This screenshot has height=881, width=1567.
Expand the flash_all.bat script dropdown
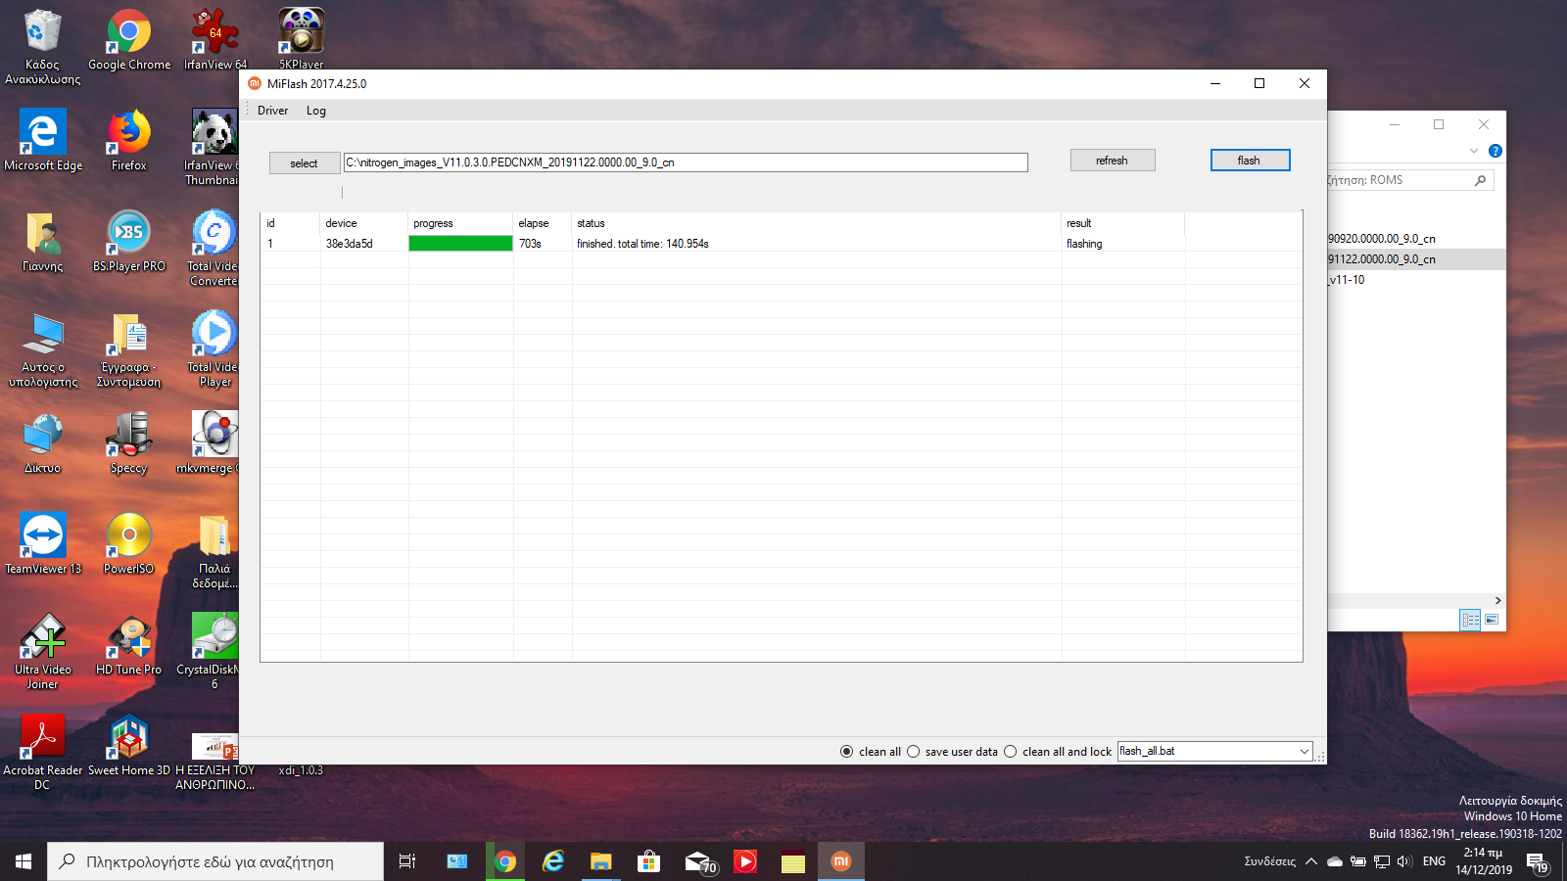click(x=1304, y=752)
